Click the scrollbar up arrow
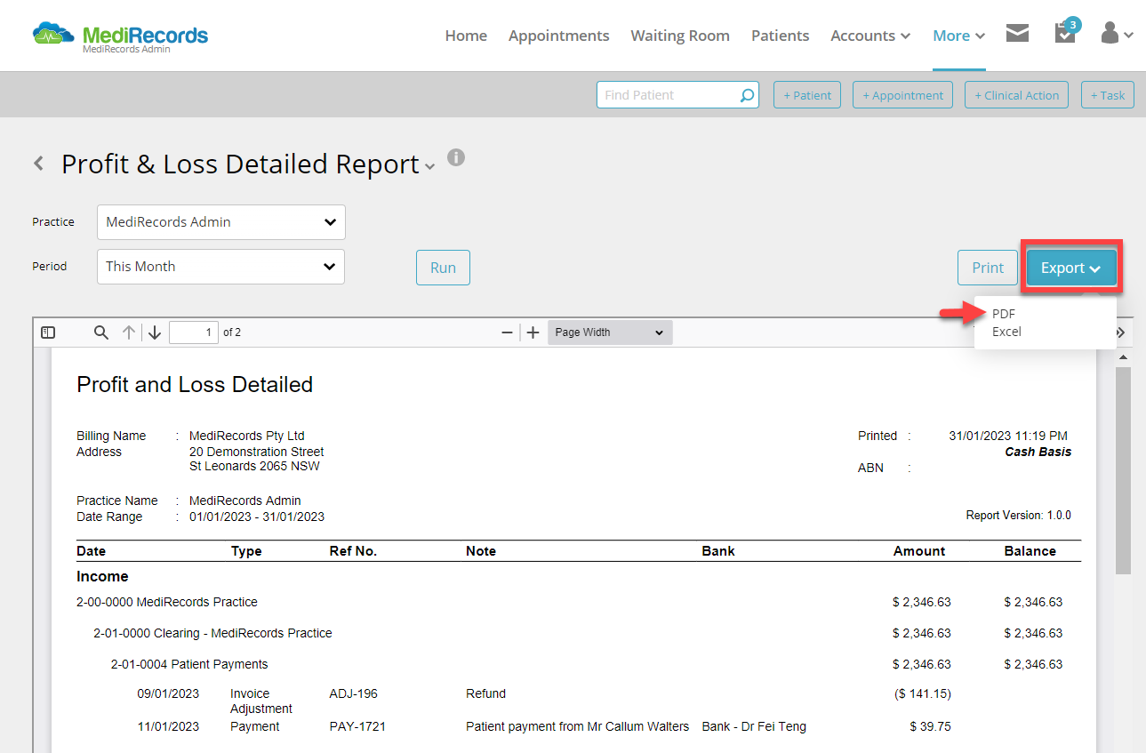Viewport: 1146px width, 753px height. pos(1123,356)
